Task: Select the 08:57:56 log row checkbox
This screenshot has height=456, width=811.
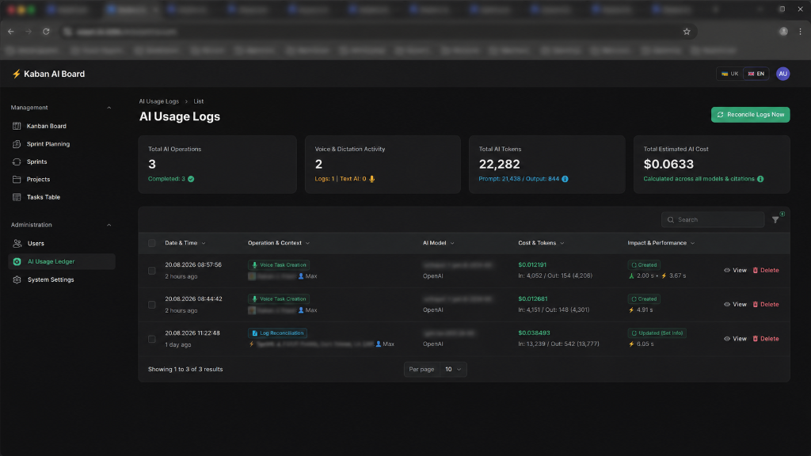Action: click(151, 271)
